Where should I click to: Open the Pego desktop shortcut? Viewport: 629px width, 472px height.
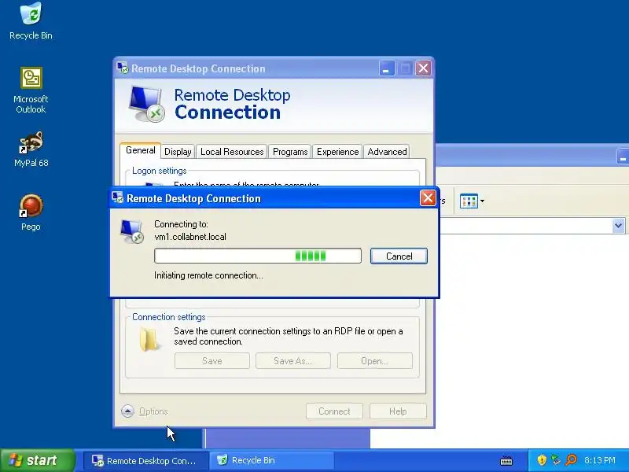click(x=31, y=212)
